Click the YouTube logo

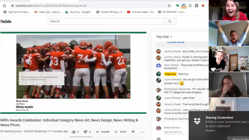(x=6, y=21)
